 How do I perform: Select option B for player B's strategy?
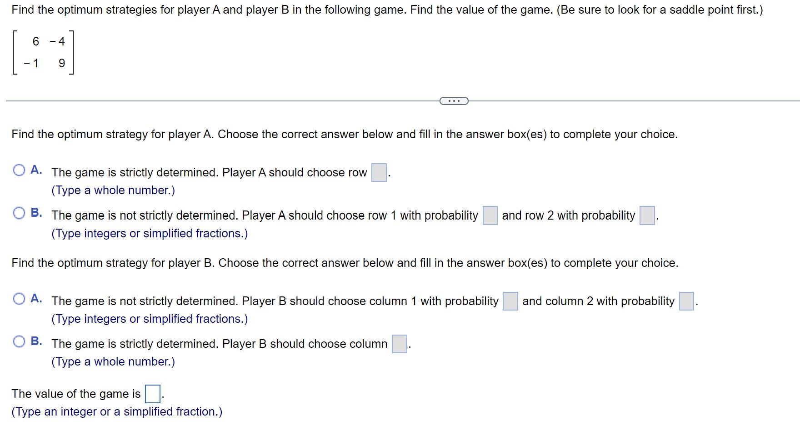coord(19,341)
